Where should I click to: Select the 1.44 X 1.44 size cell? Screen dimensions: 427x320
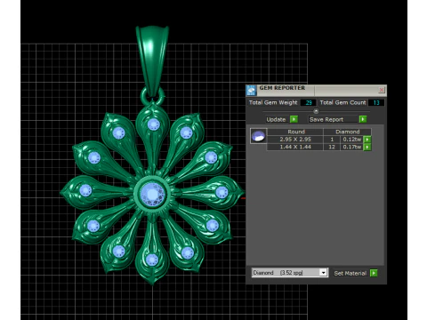(295, 147)
